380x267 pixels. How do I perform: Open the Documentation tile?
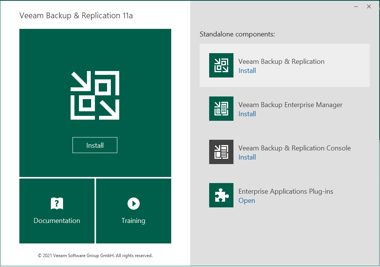click(57, 211)
